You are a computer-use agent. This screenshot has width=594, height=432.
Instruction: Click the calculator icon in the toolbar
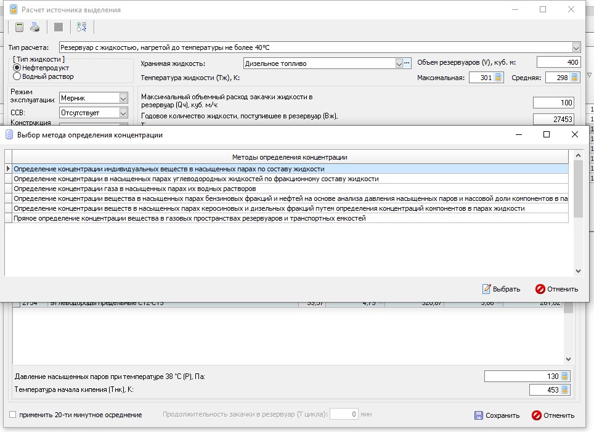[x=19, y=27]
